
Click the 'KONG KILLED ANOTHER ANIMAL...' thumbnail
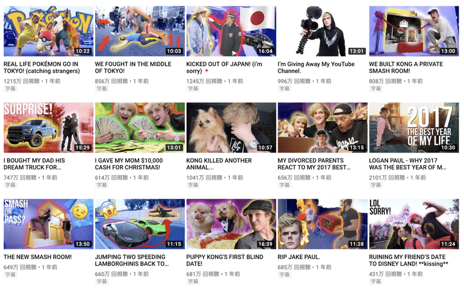(231, 128)
